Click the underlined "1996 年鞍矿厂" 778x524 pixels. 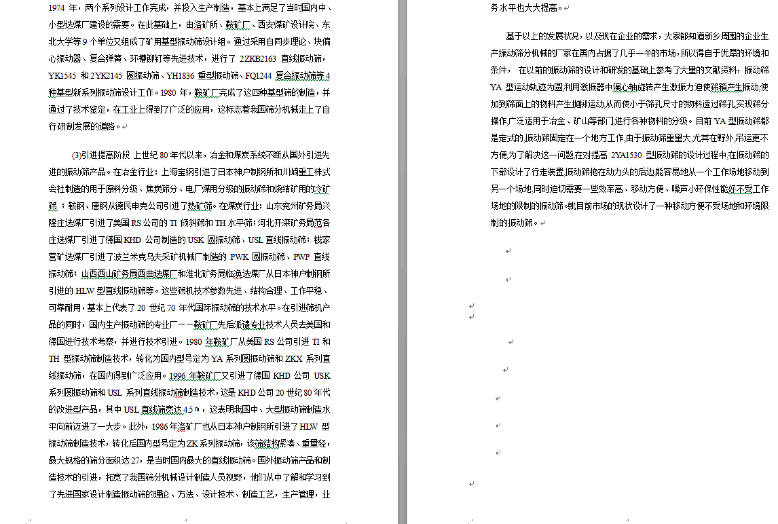(193, 376)
